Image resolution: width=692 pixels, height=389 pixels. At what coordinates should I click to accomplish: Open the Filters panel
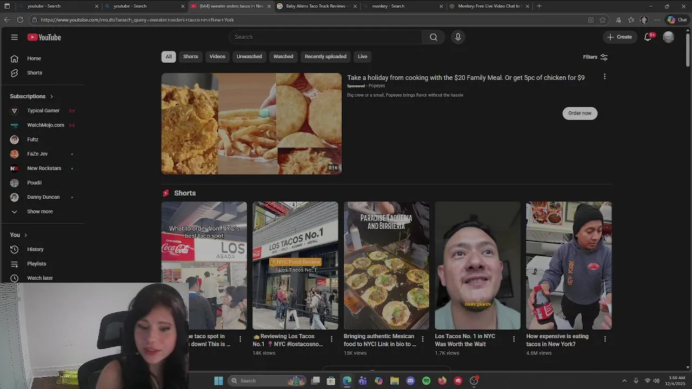click(595, 57)
